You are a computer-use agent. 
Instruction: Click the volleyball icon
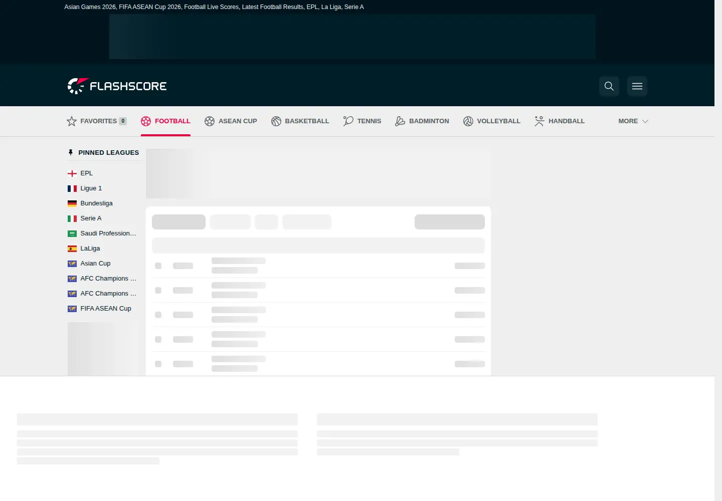coord(468,121)
